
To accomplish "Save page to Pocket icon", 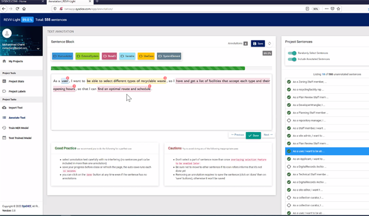I will pos(332,8).
